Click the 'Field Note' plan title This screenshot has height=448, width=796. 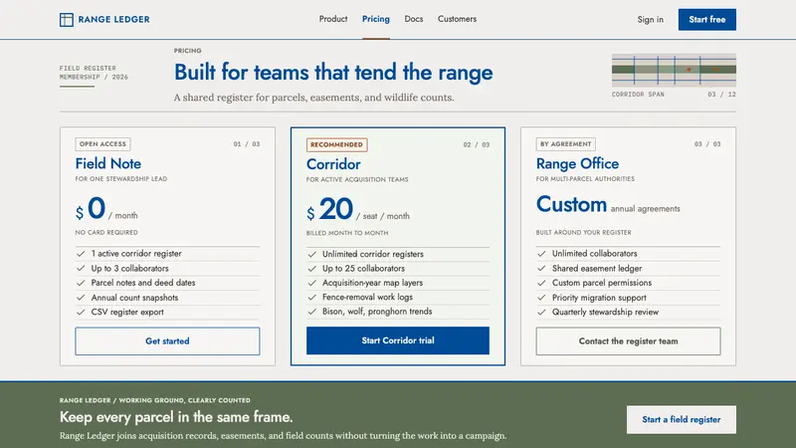coord(108,163)
